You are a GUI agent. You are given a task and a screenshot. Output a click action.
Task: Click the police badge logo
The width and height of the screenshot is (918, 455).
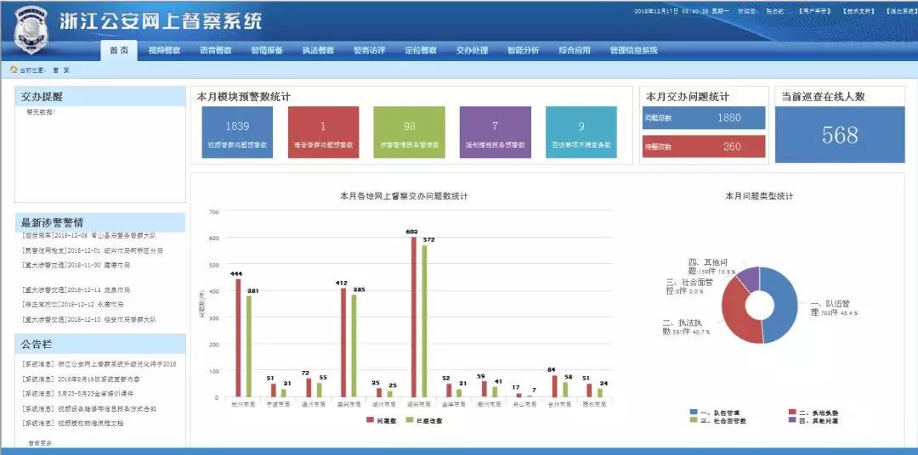click(31, 30)
